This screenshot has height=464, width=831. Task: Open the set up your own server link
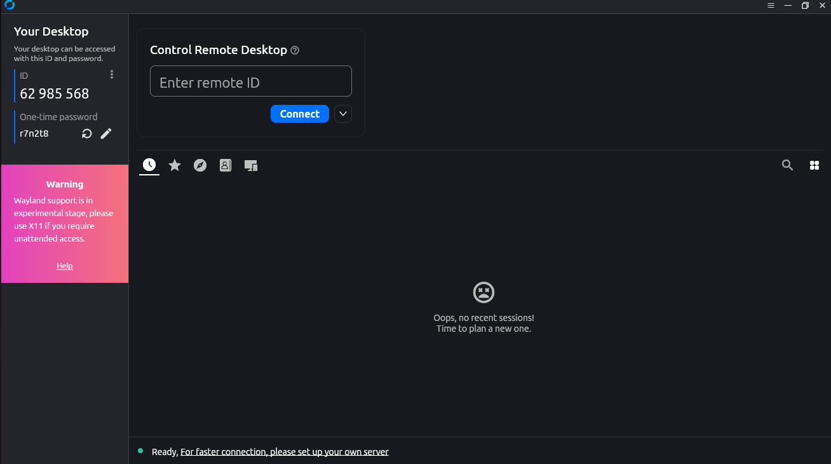pos(284,452)
